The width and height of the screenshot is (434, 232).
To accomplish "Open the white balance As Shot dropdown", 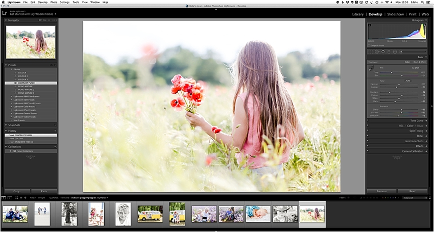I will click(x=416, y=68).
